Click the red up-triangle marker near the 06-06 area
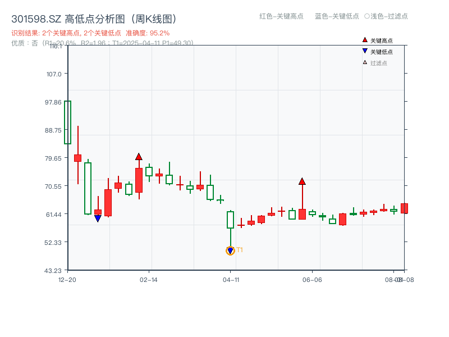Viewport: 449px width, 337px height. tap(303, 181)
